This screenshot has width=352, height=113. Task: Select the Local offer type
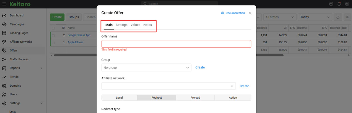pos(119,97)
